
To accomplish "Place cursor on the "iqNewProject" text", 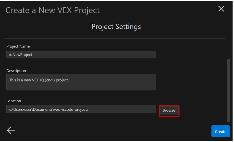I will point(21,55).
